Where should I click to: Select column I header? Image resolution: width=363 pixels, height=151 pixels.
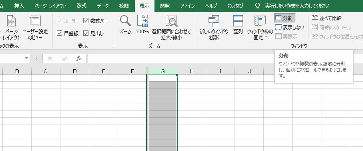220,71
